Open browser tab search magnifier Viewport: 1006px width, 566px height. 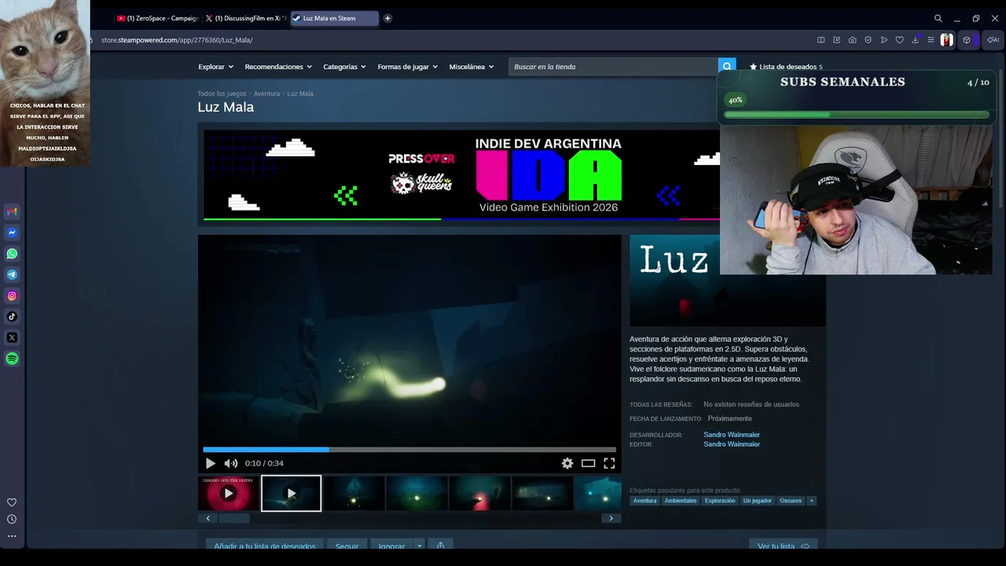pos(938,18)
